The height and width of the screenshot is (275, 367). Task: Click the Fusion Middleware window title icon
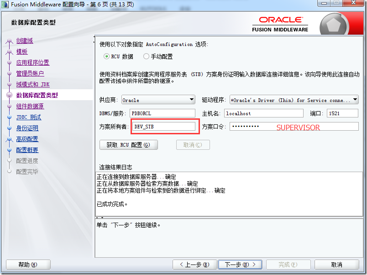click(5, 5)
